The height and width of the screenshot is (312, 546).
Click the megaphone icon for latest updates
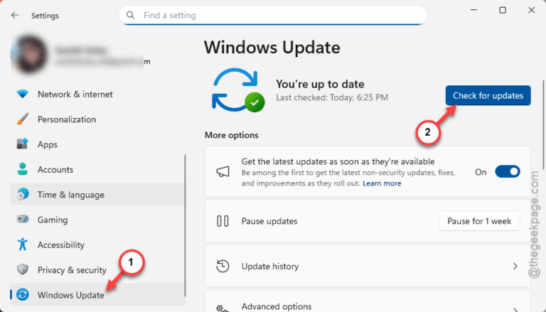tap(223, 172)
